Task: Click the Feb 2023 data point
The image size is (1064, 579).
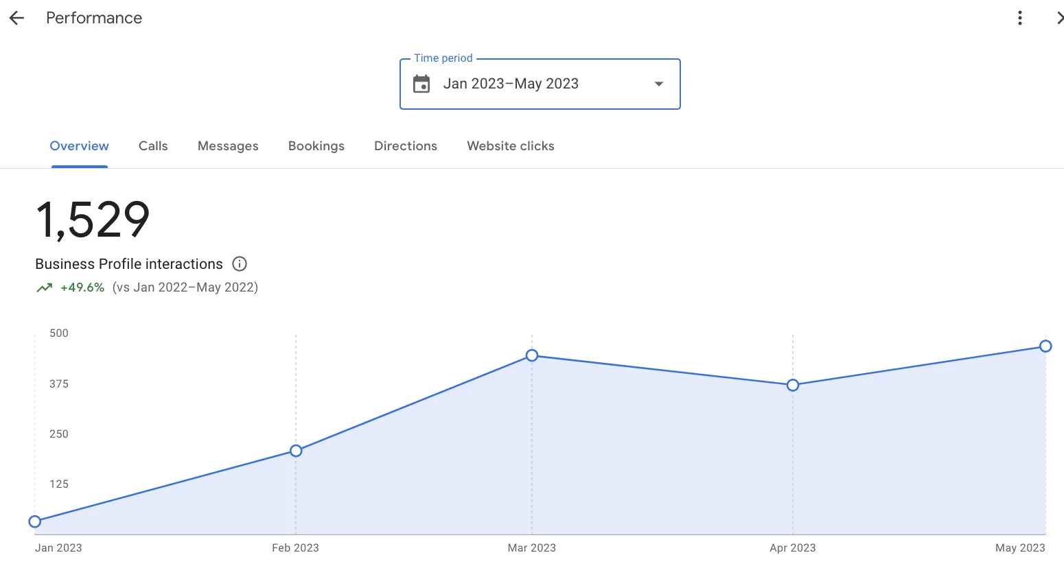Action: tap(296, 451)
